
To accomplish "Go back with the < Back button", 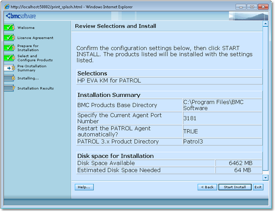I will click(x=207, y=187).
